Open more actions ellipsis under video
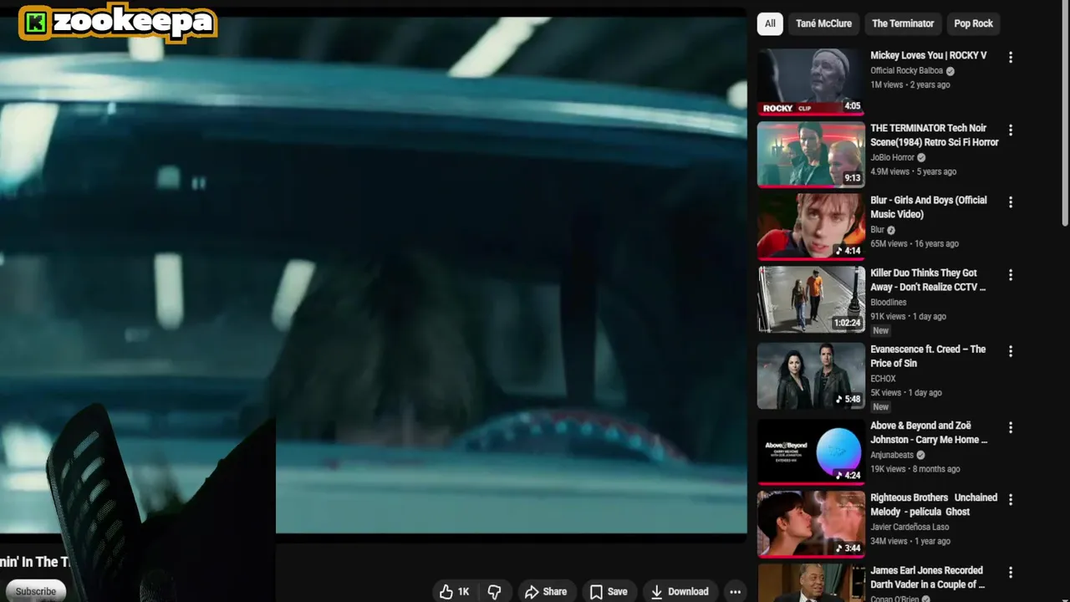1070x602 pixels. pyautogui.click(x=735, y=591)
